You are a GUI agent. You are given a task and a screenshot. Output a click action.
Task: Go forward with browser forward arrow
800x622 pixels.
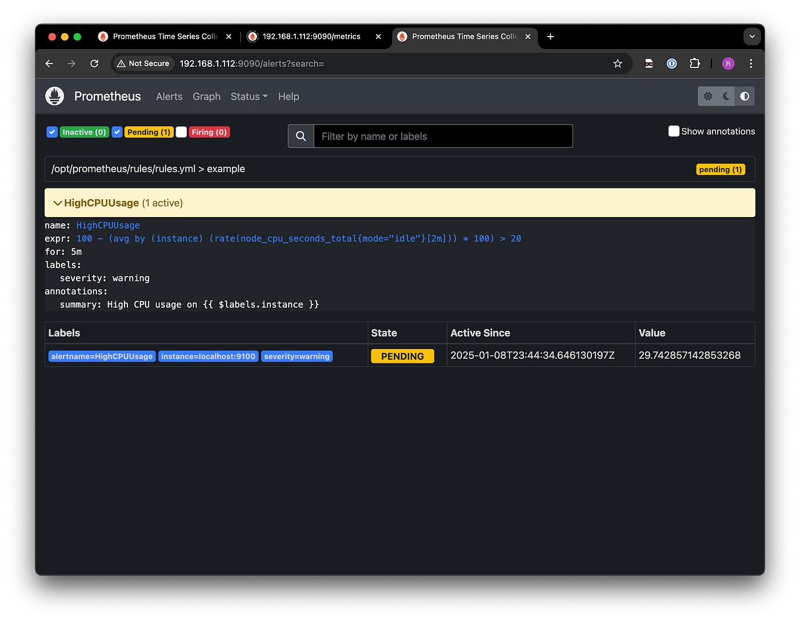click(71, 63)
